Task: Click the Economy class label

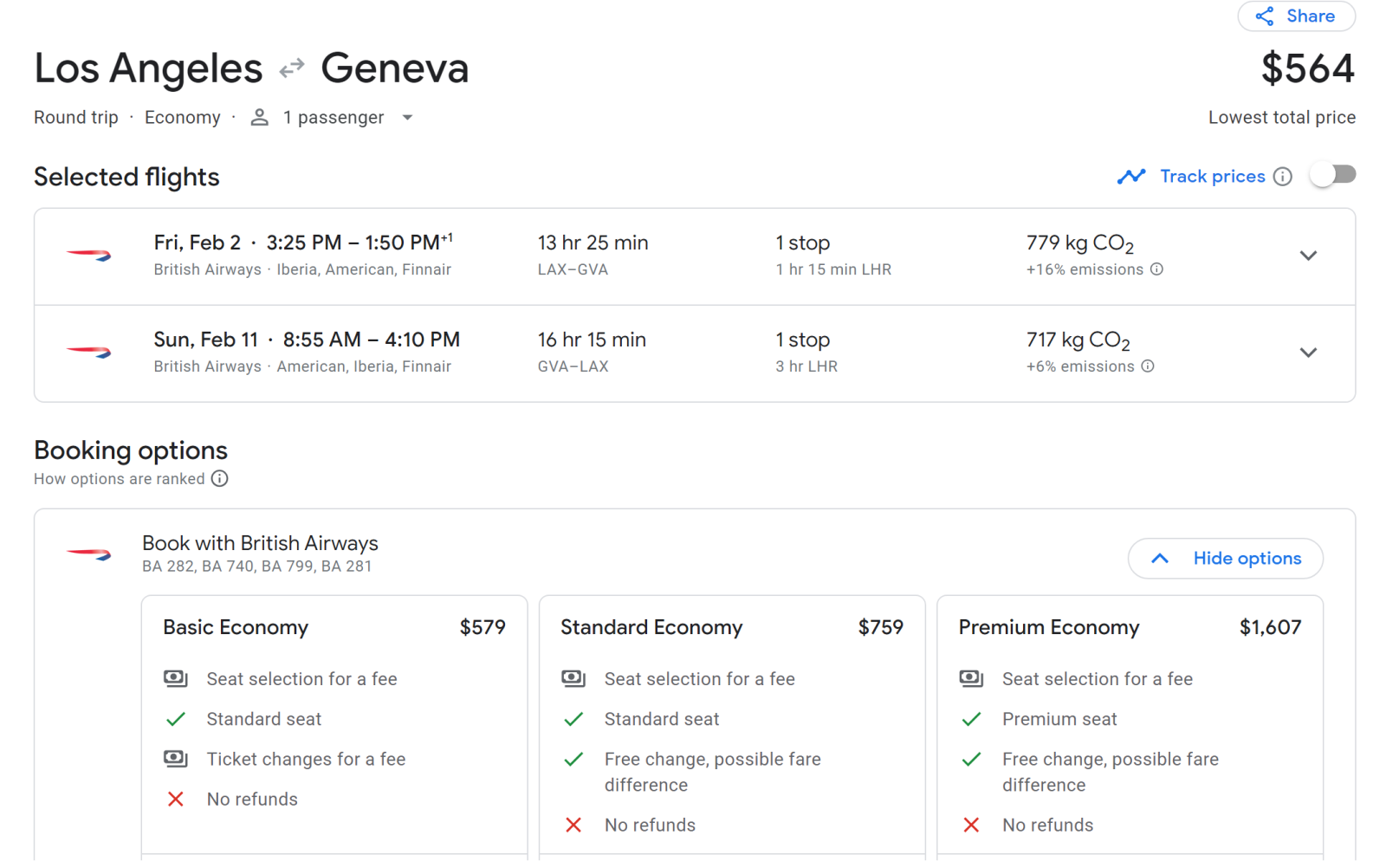Action: pos(183,117)
